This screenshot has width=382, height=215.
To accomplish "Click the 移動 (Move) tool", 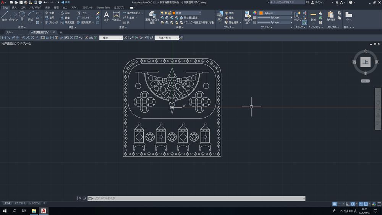I will click(x=49, y=13).
